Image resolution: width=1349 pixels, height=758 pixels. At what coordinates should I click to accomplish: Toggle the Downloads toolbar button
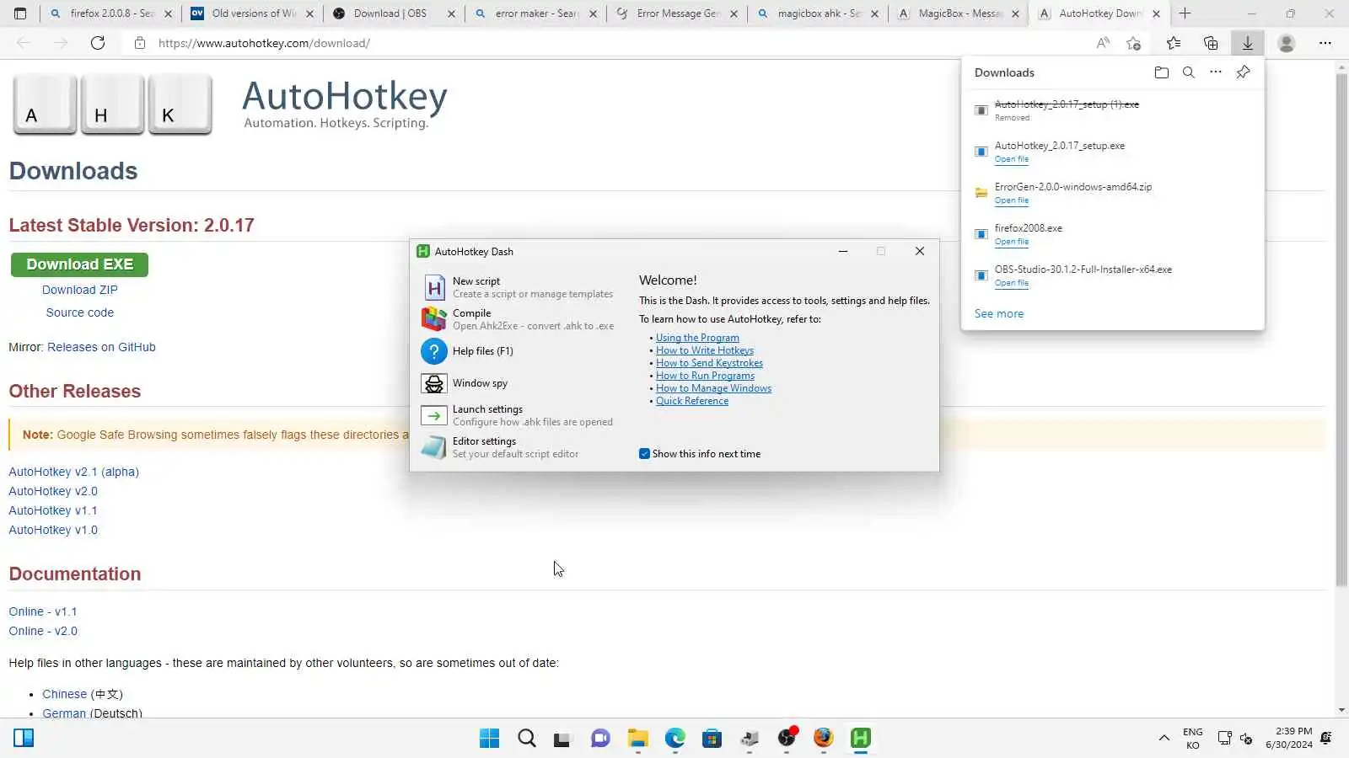click(1248, 43)
